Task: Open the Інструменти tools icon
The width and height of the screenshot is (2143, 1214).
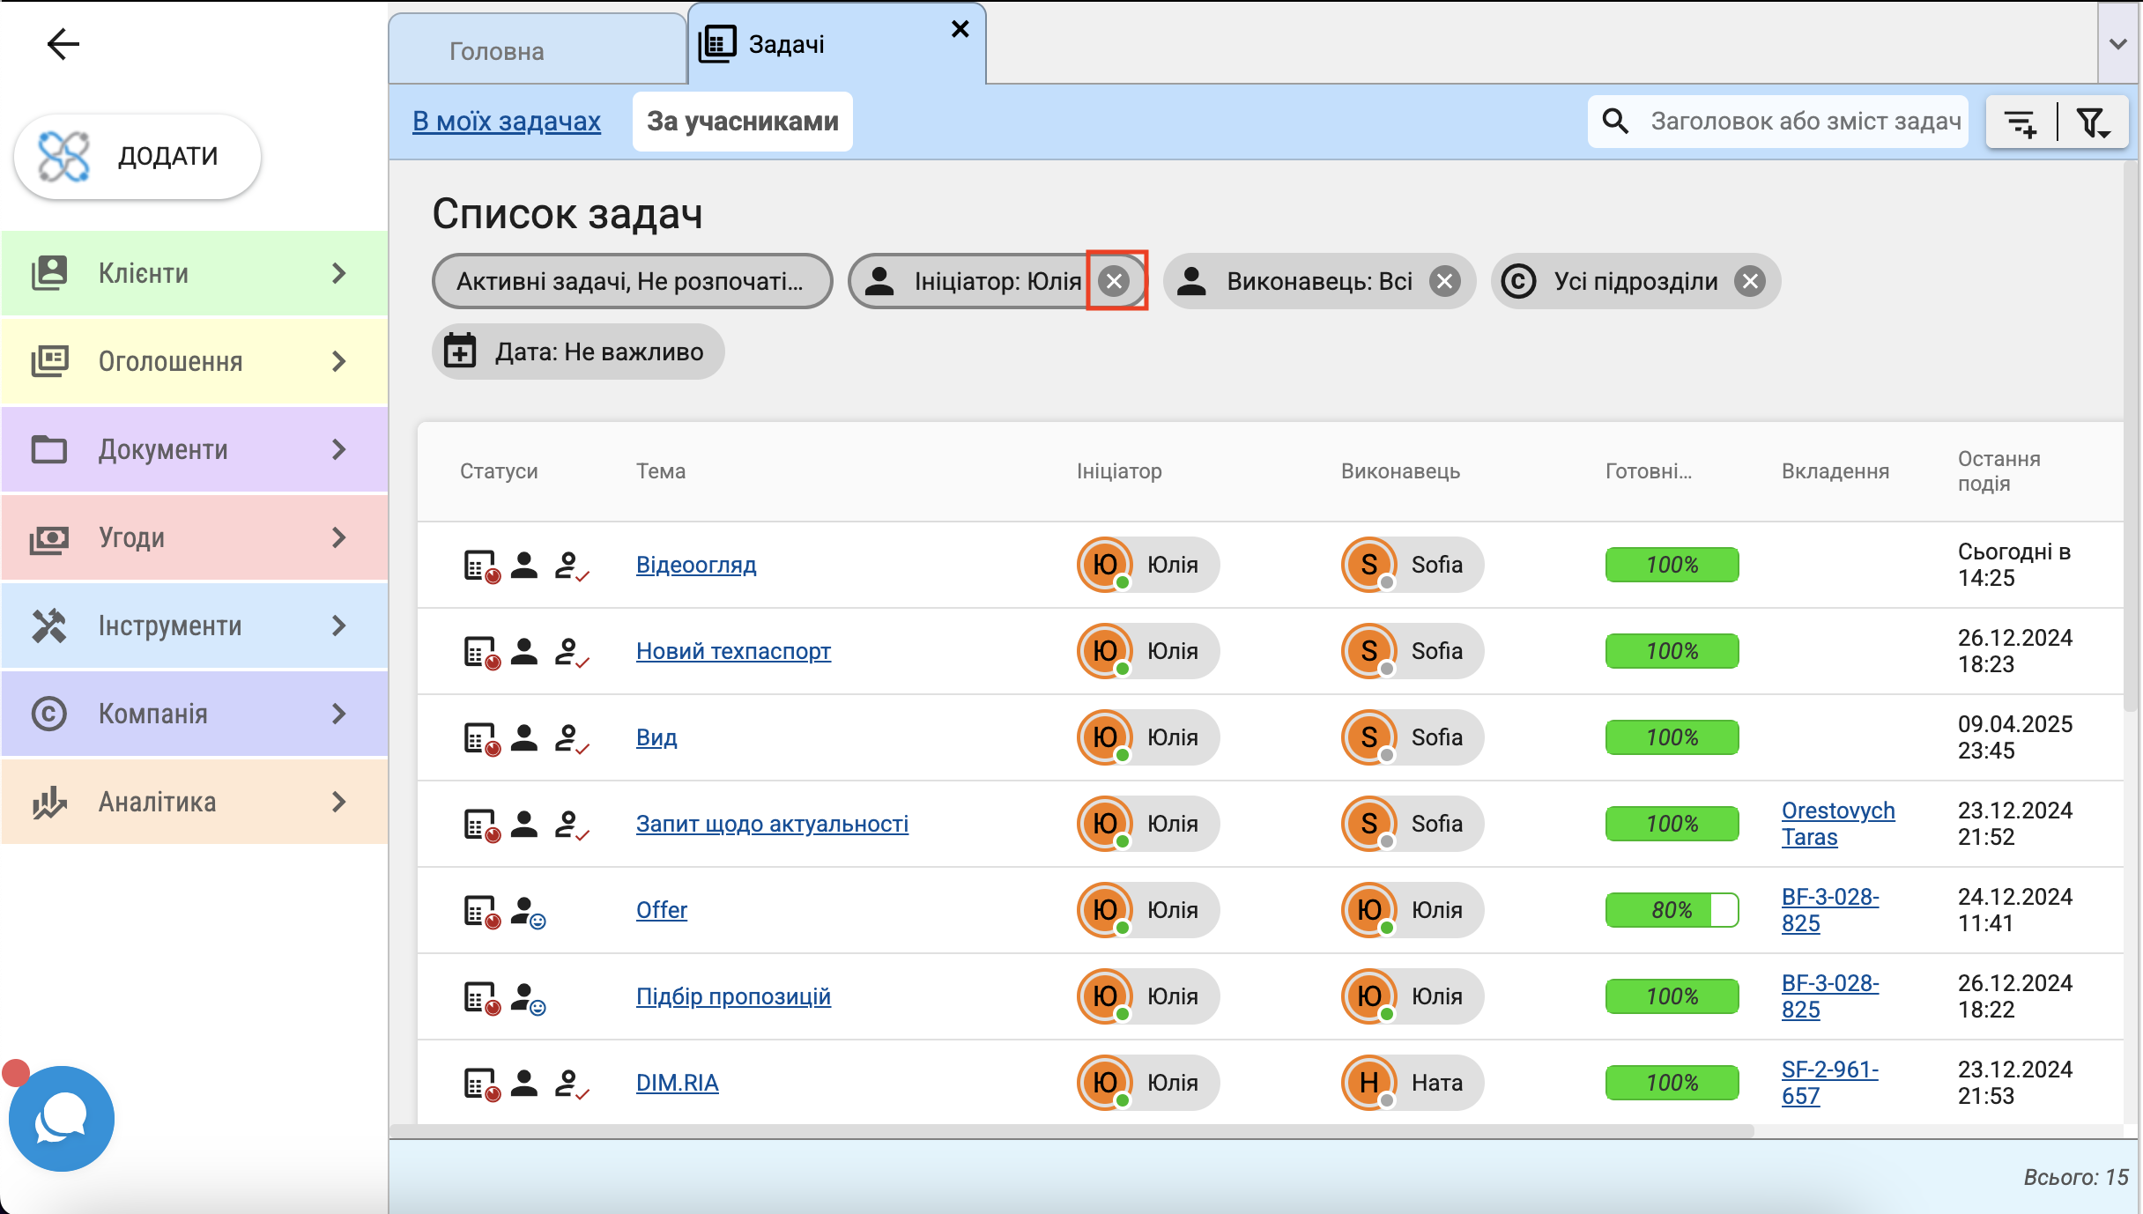Action: coord(49,626)
